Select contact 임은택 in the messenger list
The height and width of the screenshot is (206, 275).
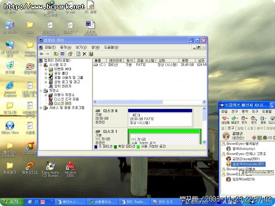coord(244,179)
